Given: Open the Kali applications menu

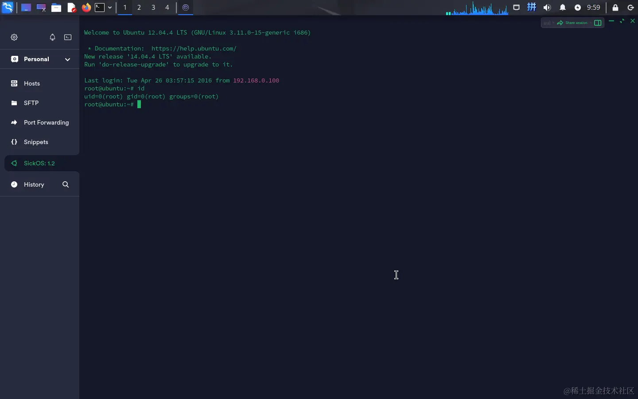Looking at the screenshot, I should (8, 8).
